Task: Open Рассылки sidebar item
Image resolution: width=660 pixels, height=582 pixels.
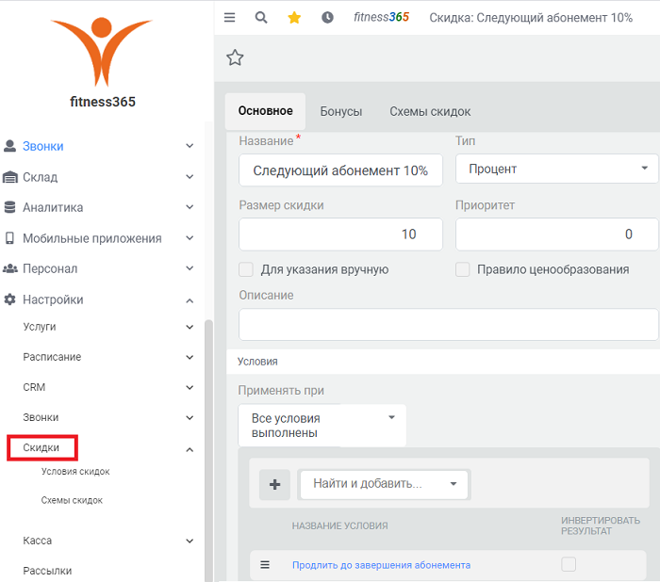Action: click(47, 571)
